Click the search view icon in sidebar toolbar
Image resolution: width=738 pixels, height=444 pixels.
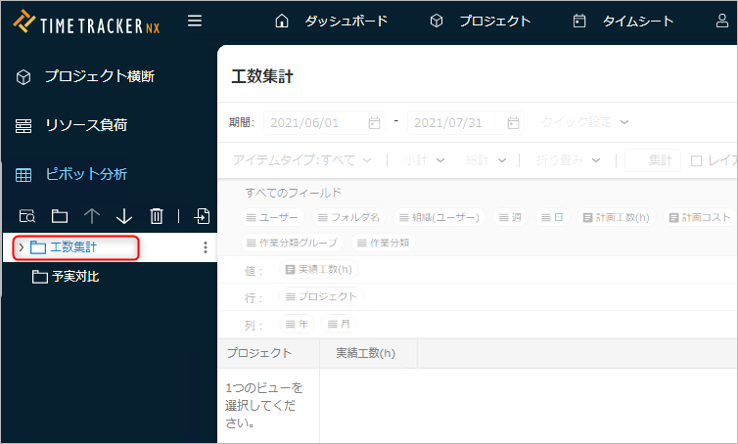pyautogui.click(x=27, y=216)
